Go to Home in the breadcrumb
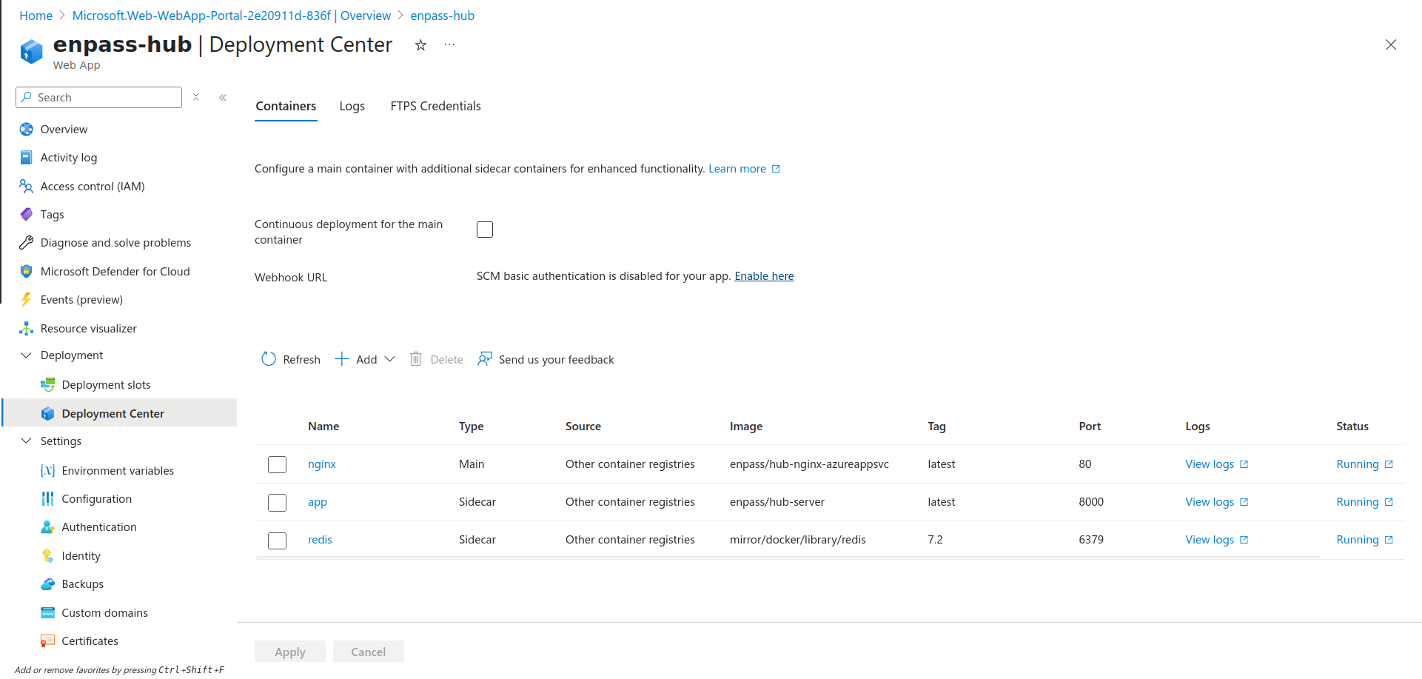The width and height of the screenshot is (1422, 679). (36, 16)
